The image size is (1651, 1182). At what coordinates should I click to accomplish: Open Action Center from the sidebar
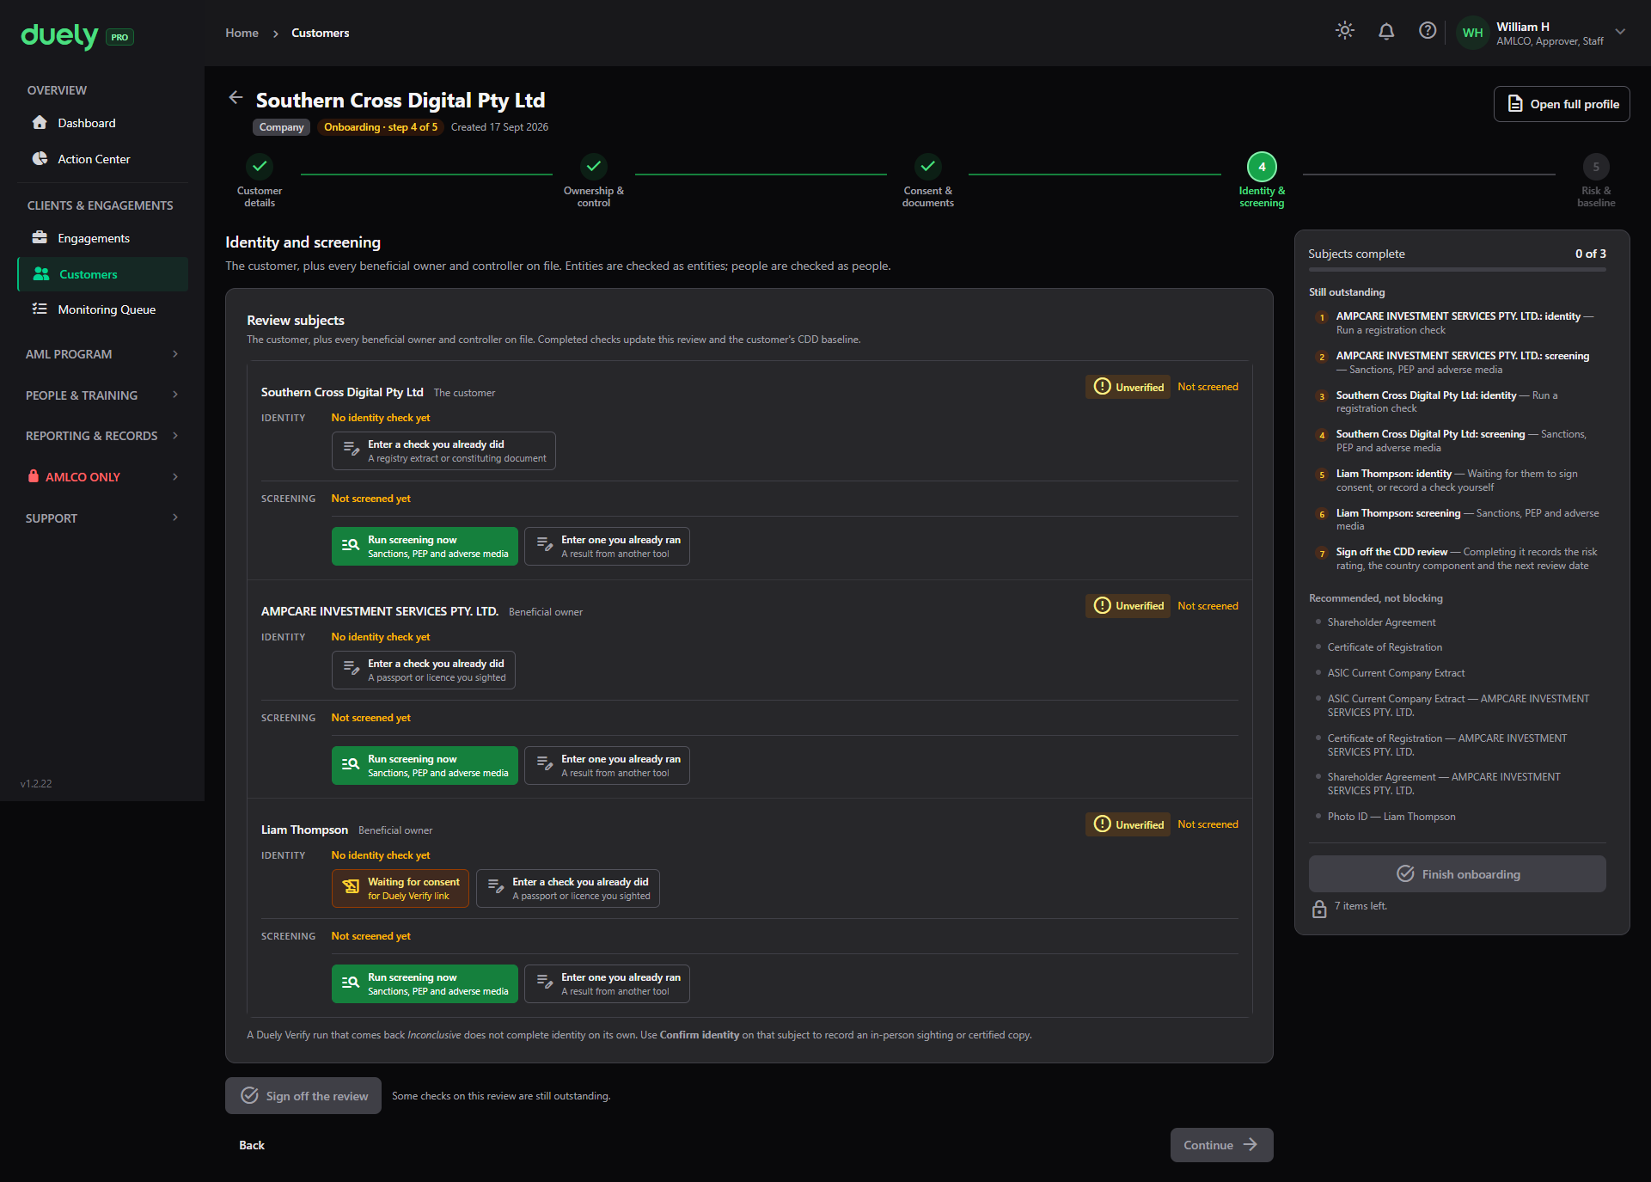click(103, 159)
